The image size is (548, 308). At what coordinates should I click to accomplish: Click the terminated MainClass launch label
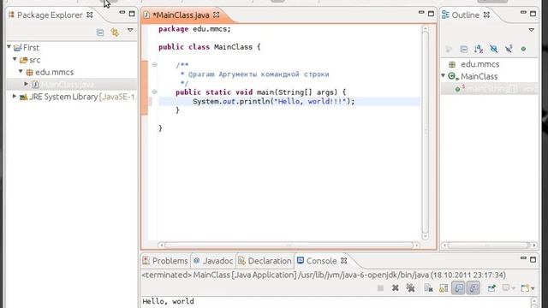[324, 275]
